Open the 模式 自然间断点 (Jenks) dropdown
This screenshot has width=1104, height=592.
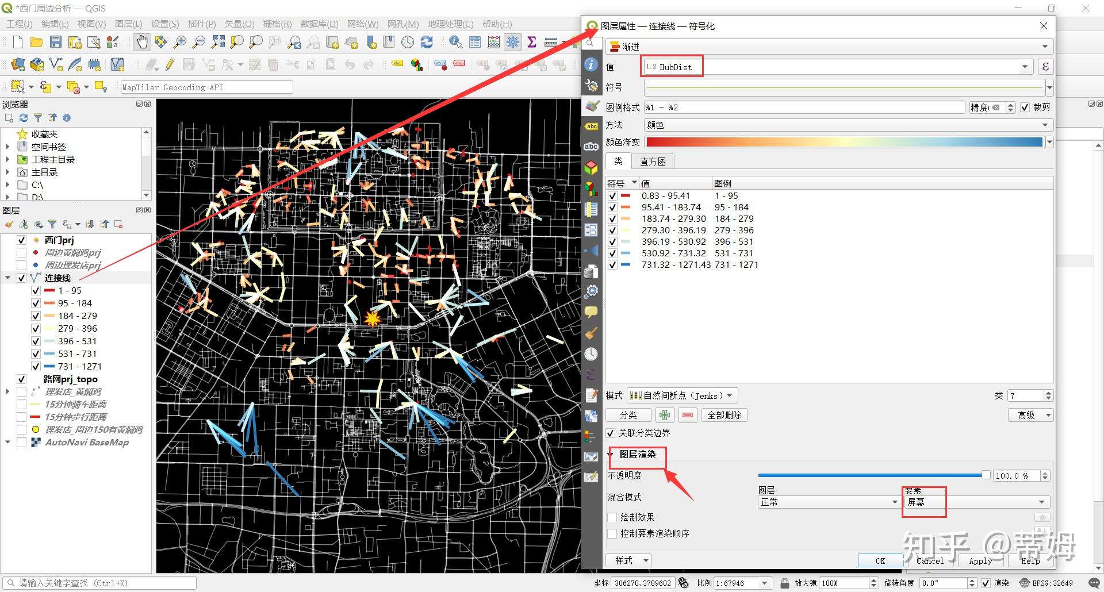pyautogui.click(x=682, y=395)
